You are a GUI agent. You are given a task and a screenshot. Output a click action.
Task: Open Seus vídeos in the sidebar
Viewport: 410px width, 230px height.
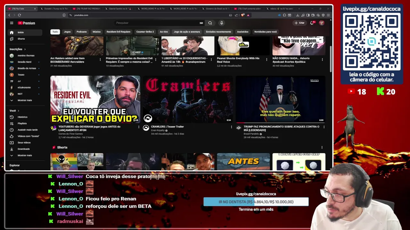25,142
